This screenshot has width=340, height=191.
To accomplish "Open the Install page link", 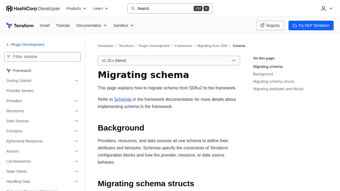I will tap(45, 25).
